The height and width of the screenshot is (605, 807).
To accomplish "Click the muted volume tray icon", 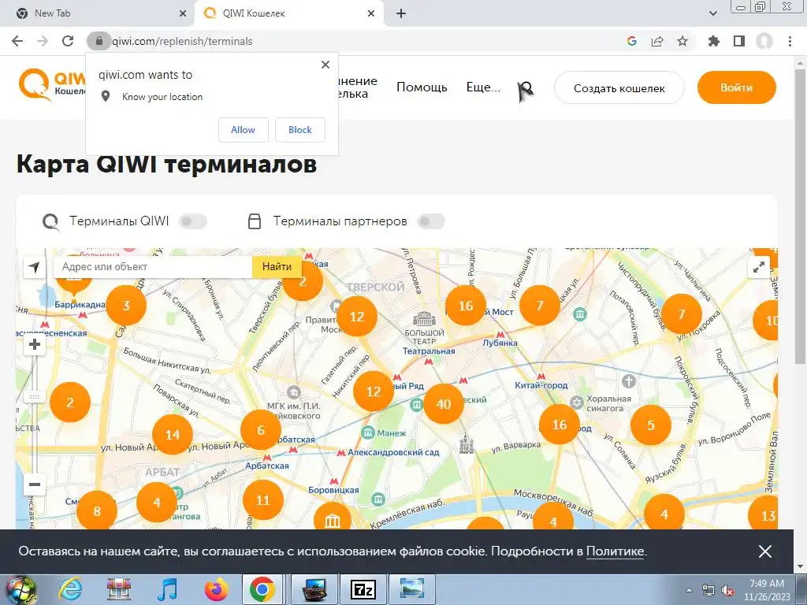I will click(x=727, y=591).
